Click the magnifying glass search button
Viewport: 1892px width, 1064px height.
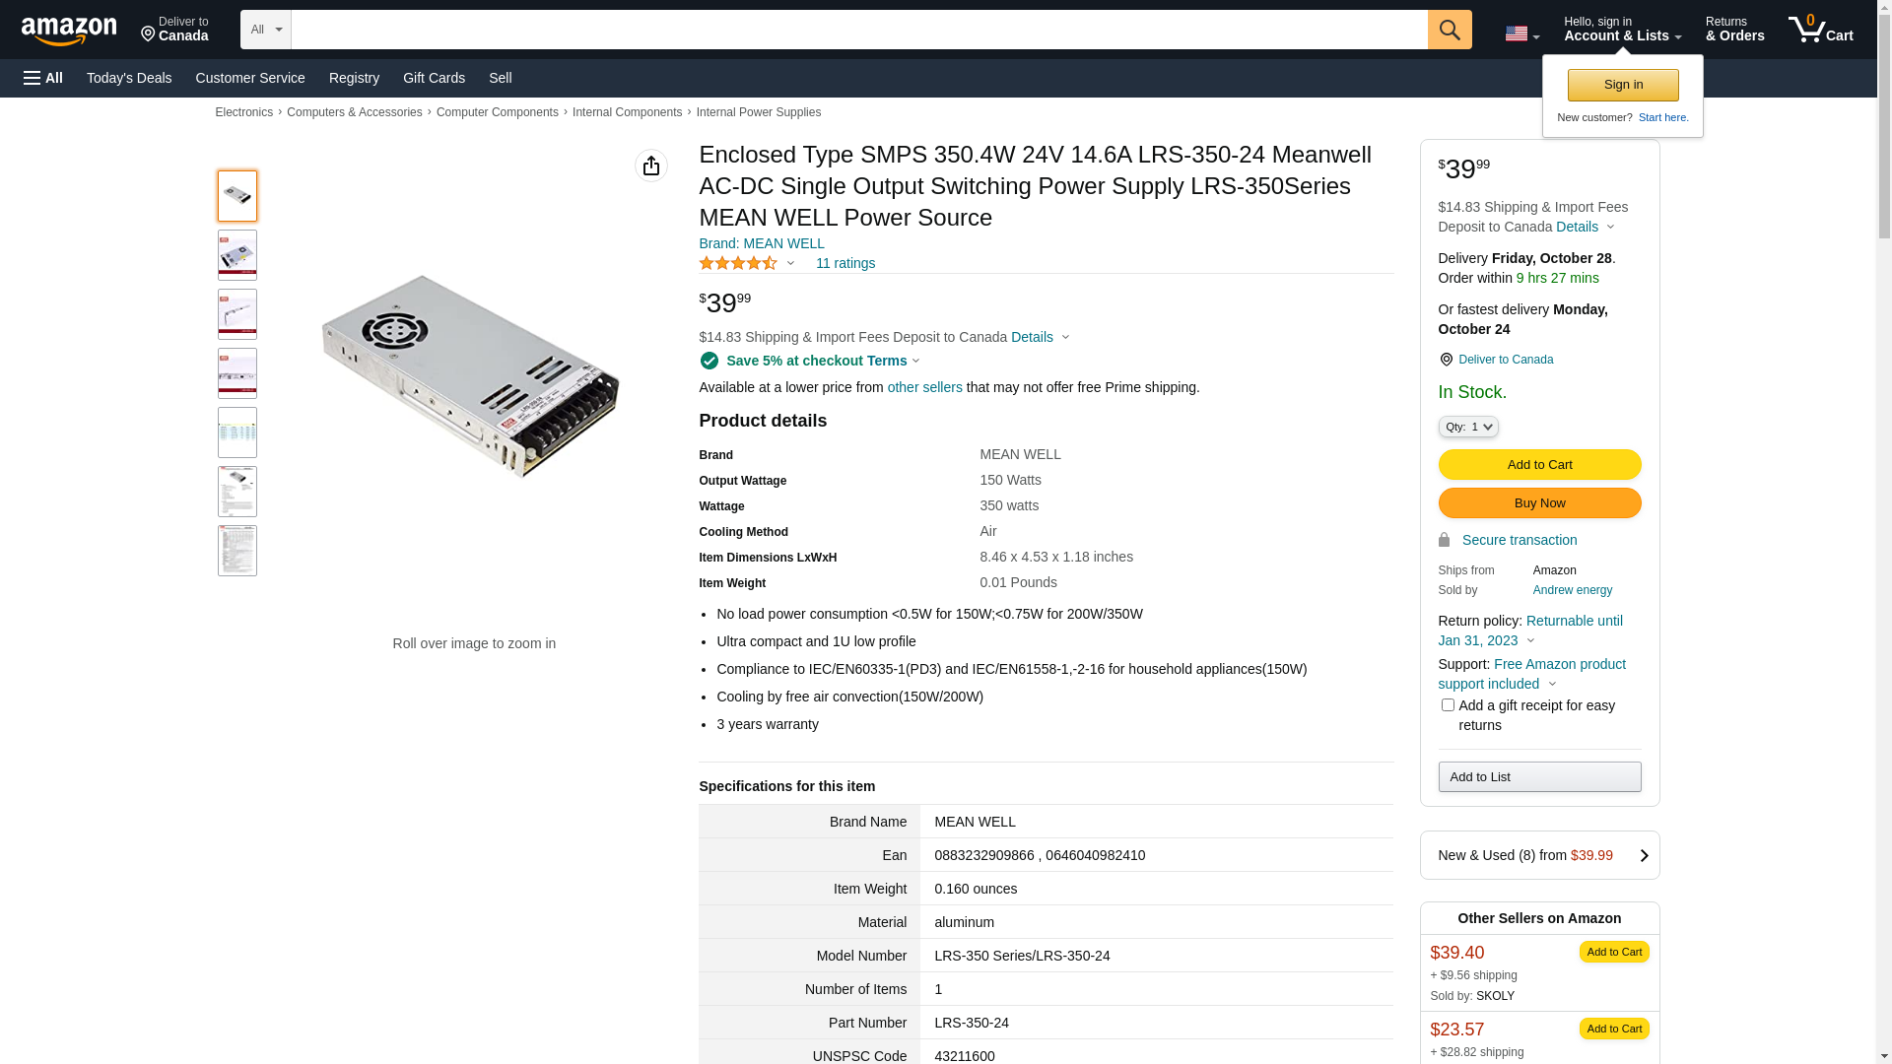click(1449, 30)
